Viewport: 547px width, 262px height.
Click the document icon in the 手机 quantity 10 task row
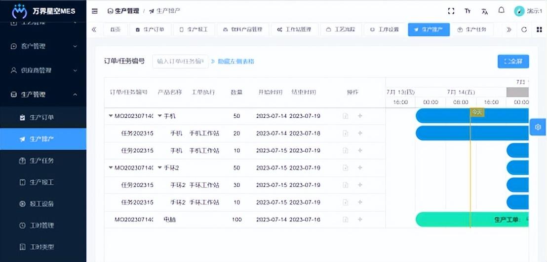pos(346,151)
